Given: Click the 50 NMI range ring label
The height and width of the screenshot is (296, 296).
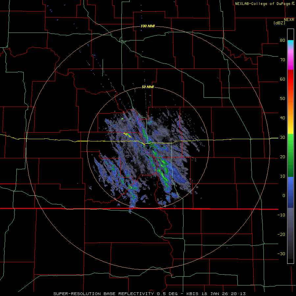Looking at the screenshot, I should point(148,87).
